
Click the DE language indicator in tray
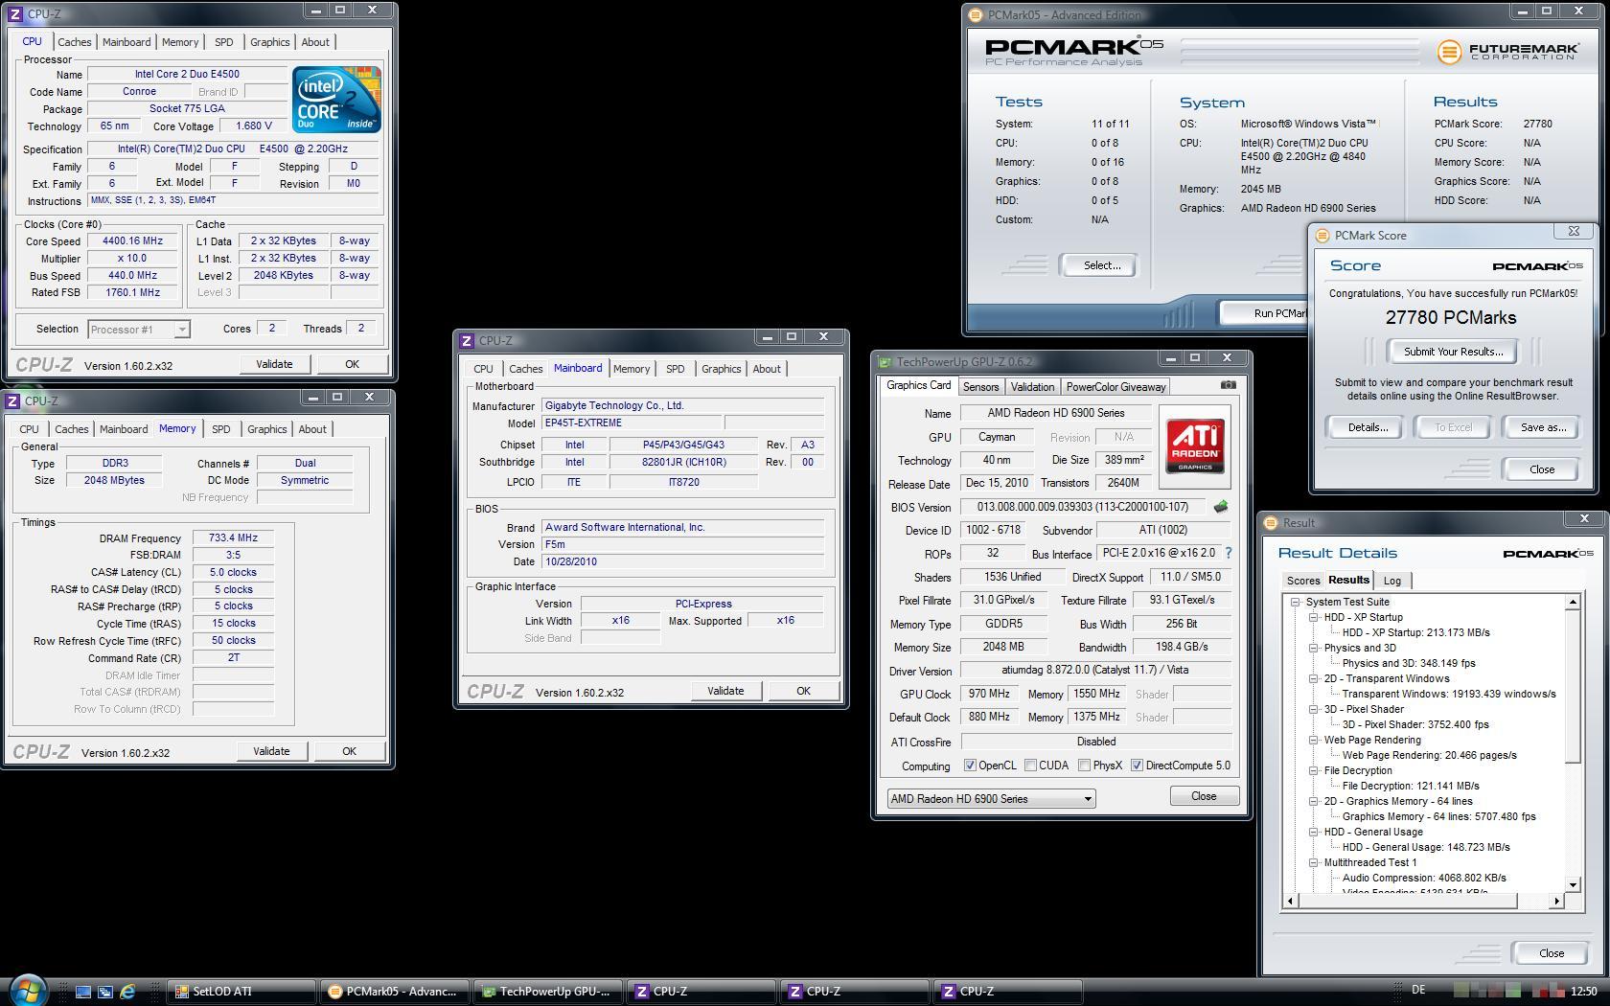pyautogui.click(x=1418, y=991)
